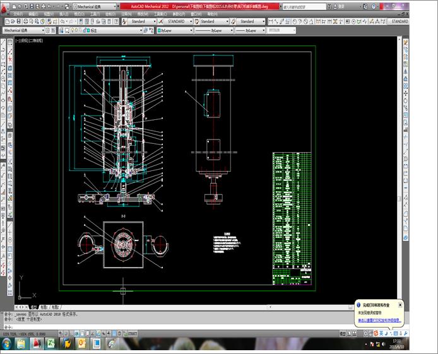438x354 pixels.
Task: Click Undo in the quick access toolbar
Action: (x=50, y=6)
